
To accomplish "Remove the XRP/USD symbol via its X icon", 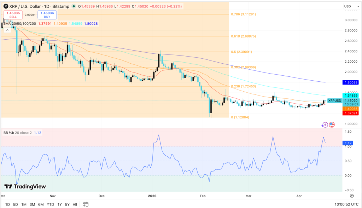I will (6, 6).
